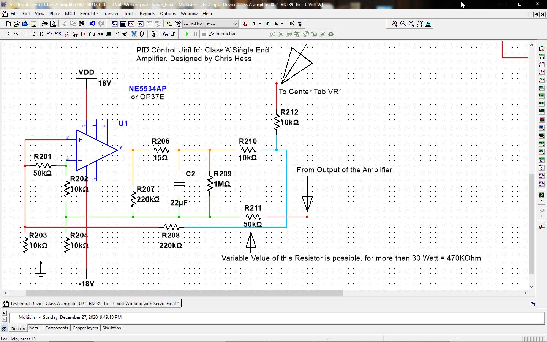Switch to the Results tab

click(x=18, y=328)
